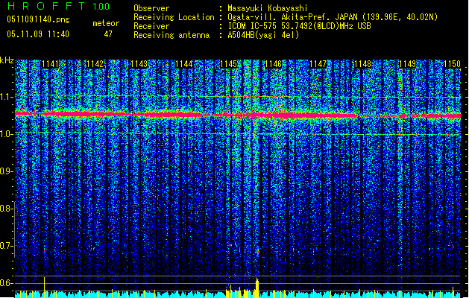
Task: Click the 1.0 kHz axis label
Action: 7,134
